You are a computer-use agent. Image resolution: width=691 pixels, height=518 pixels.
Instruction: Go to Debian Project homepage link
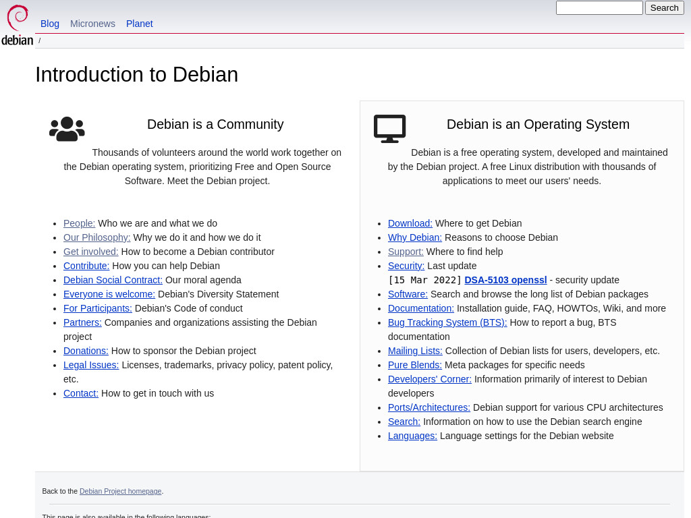(120, 491)
